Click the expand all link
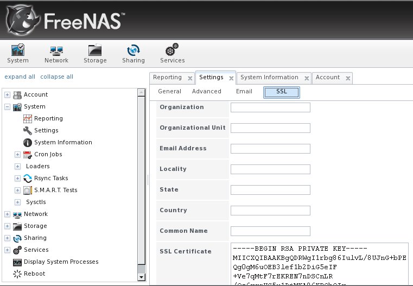The image size is (413, 286). [x=20, y=77]
